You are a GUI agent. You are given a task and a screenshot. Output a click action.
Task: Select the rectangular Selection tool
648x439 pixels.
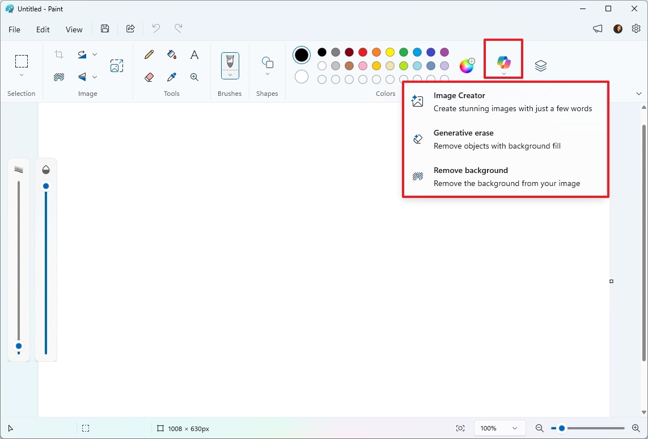pyautogui.click(x=22, y=61)
